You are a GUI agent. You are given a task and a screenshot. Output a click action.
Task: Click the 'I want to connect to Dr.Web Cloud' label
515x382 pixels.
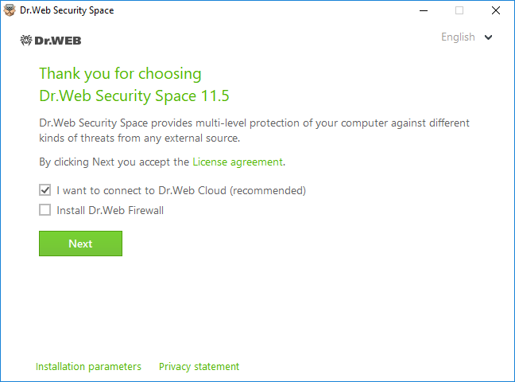pos(181,190)
